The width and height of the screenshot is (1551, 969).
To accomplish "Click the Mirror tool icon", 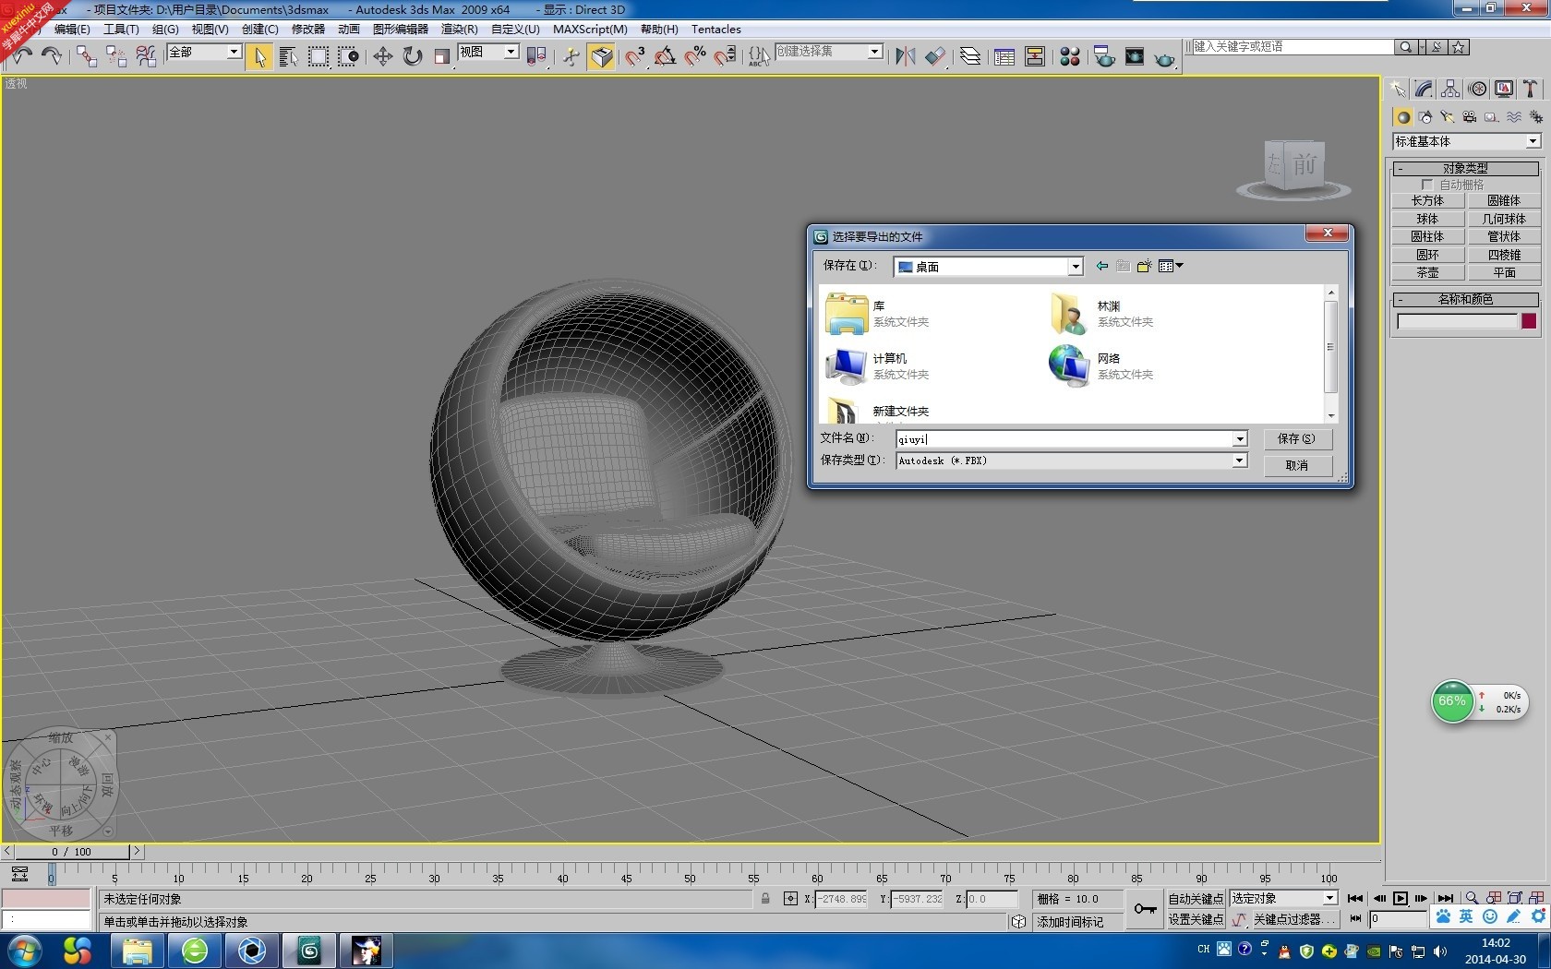I will pos(906,57).
